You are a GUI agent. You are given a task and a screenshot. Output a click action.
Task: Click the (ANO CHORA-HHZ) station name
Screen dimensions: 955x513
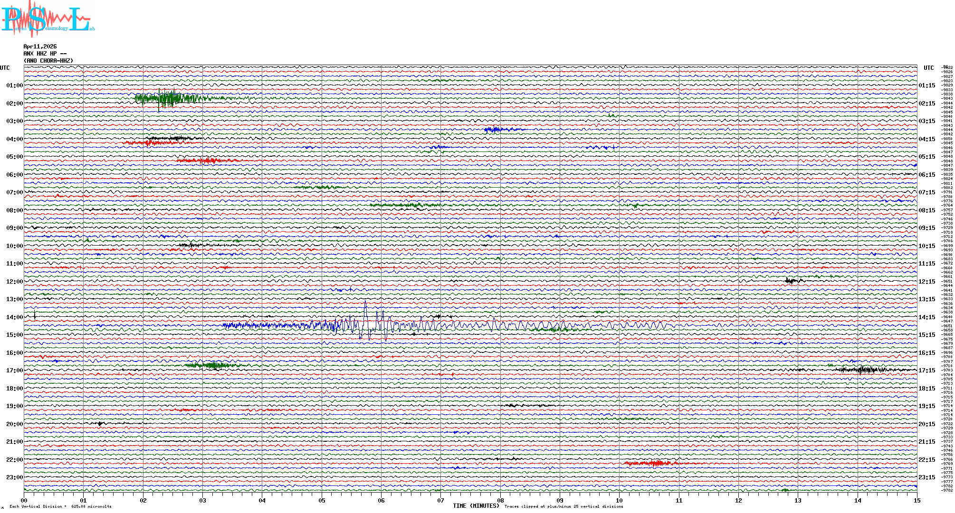pos(48,61)
